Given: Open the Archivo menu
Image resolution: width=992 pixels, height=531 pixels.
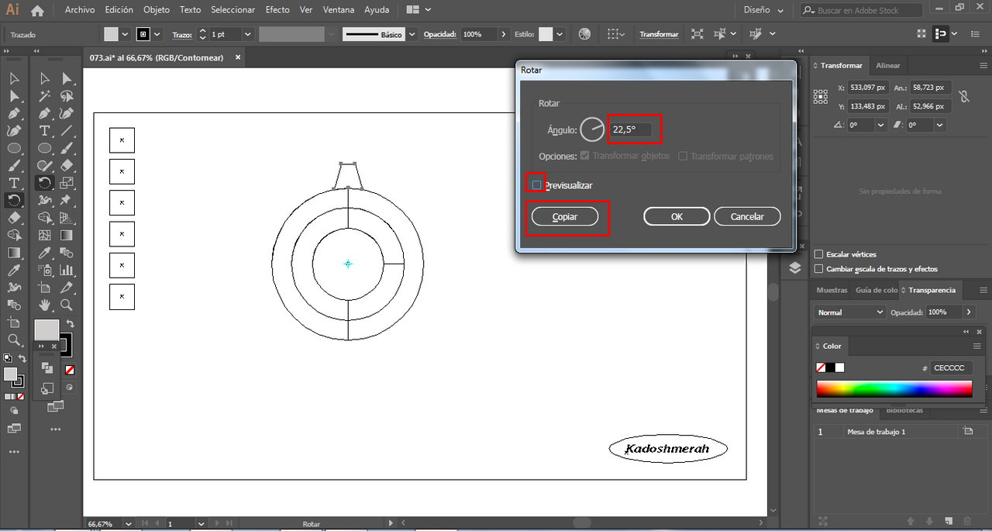Looking at the screenshot, I should (80, 10).
